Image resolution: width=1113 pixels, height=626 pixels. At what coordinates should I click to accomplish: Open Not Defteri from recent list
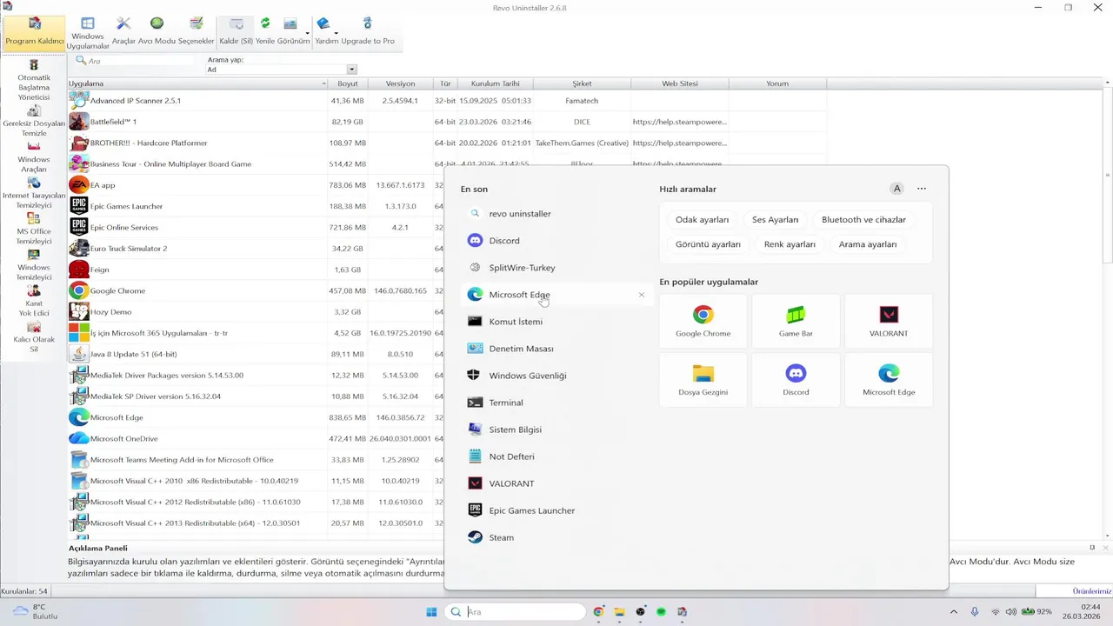tap(556, 456)
